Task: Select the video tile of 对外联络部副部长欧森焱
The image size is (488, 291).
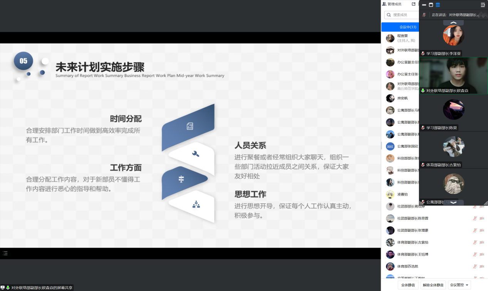Action: coord(453,75)
